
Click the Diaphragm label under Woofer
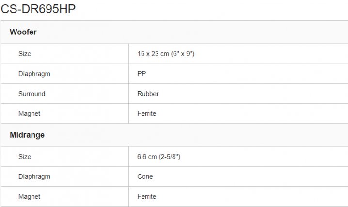pyautogui.click(x=34, y=74)
